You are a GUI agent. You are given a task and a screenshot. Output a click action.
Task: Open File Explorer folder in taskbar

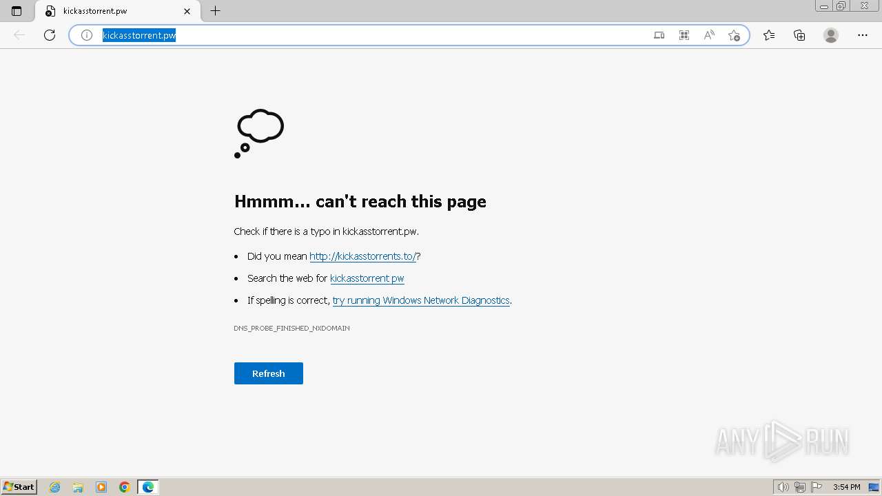point(78,487)
